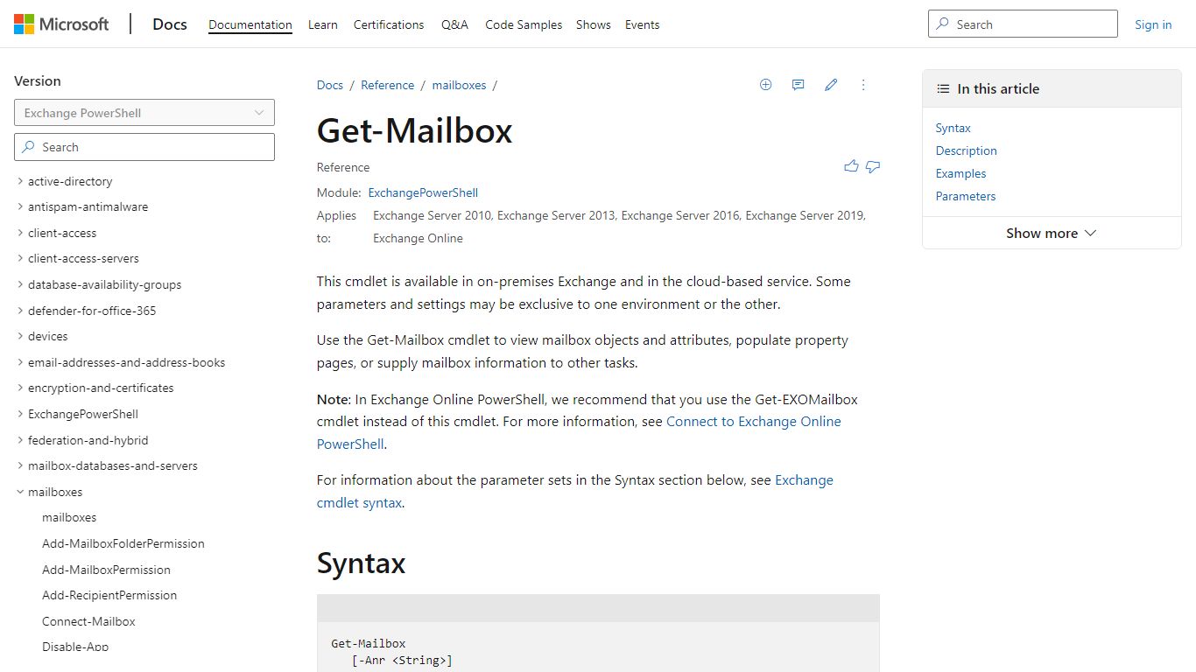Image resolution: width=1196 pixels, height=672 pixels.
Task: Open the Documentation nav tab
Action: (x=250, y=24)
